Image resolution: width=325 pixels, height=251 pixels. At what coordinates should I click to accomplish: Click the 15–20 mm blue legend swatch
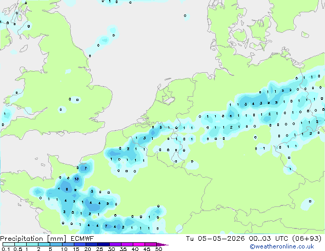[80, 244]
